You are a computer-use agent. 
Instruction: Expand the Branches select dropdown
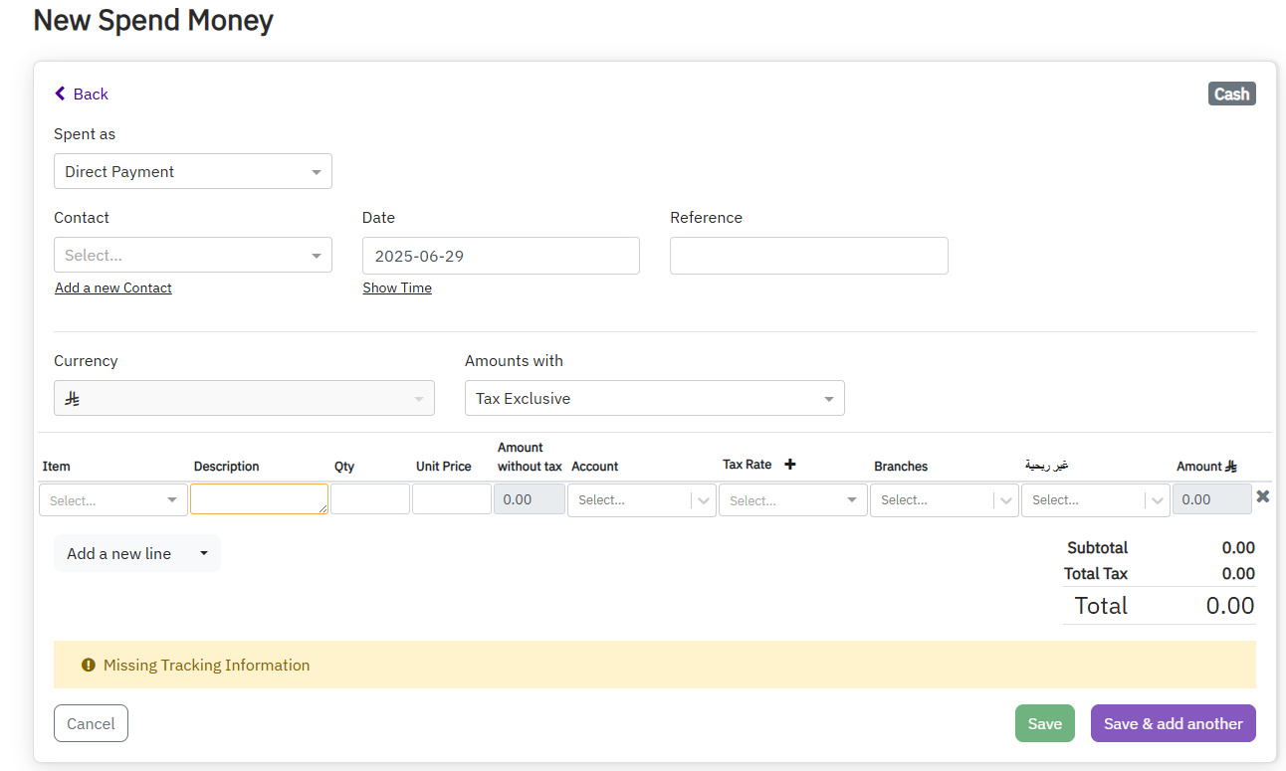944,500
